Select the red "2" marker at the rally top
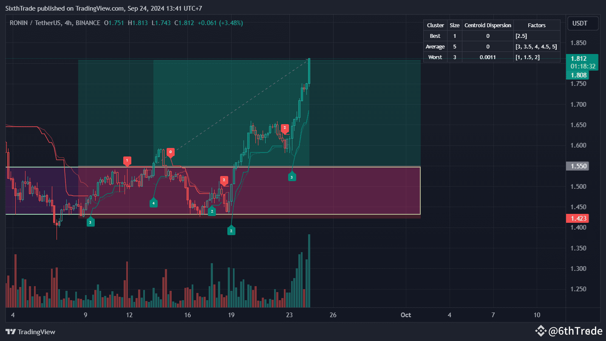This screenshot has width=606, height=341. (x=285, y=127)
